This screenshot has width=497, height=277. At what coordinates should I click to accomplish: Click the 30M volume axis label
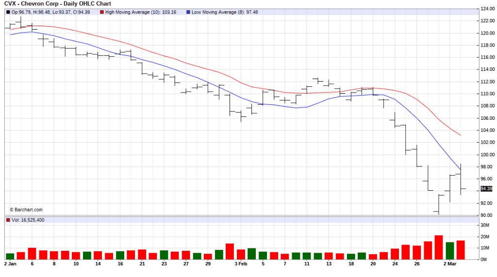485,225
